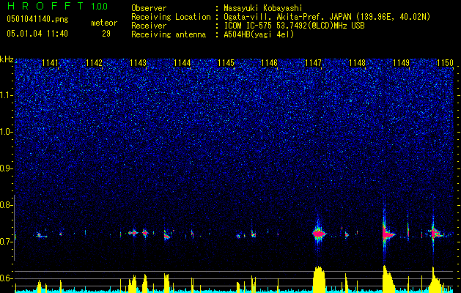Click the 1148 time axis marker
The height and width of the screenshot is (293, 461).
pos(357,62)
